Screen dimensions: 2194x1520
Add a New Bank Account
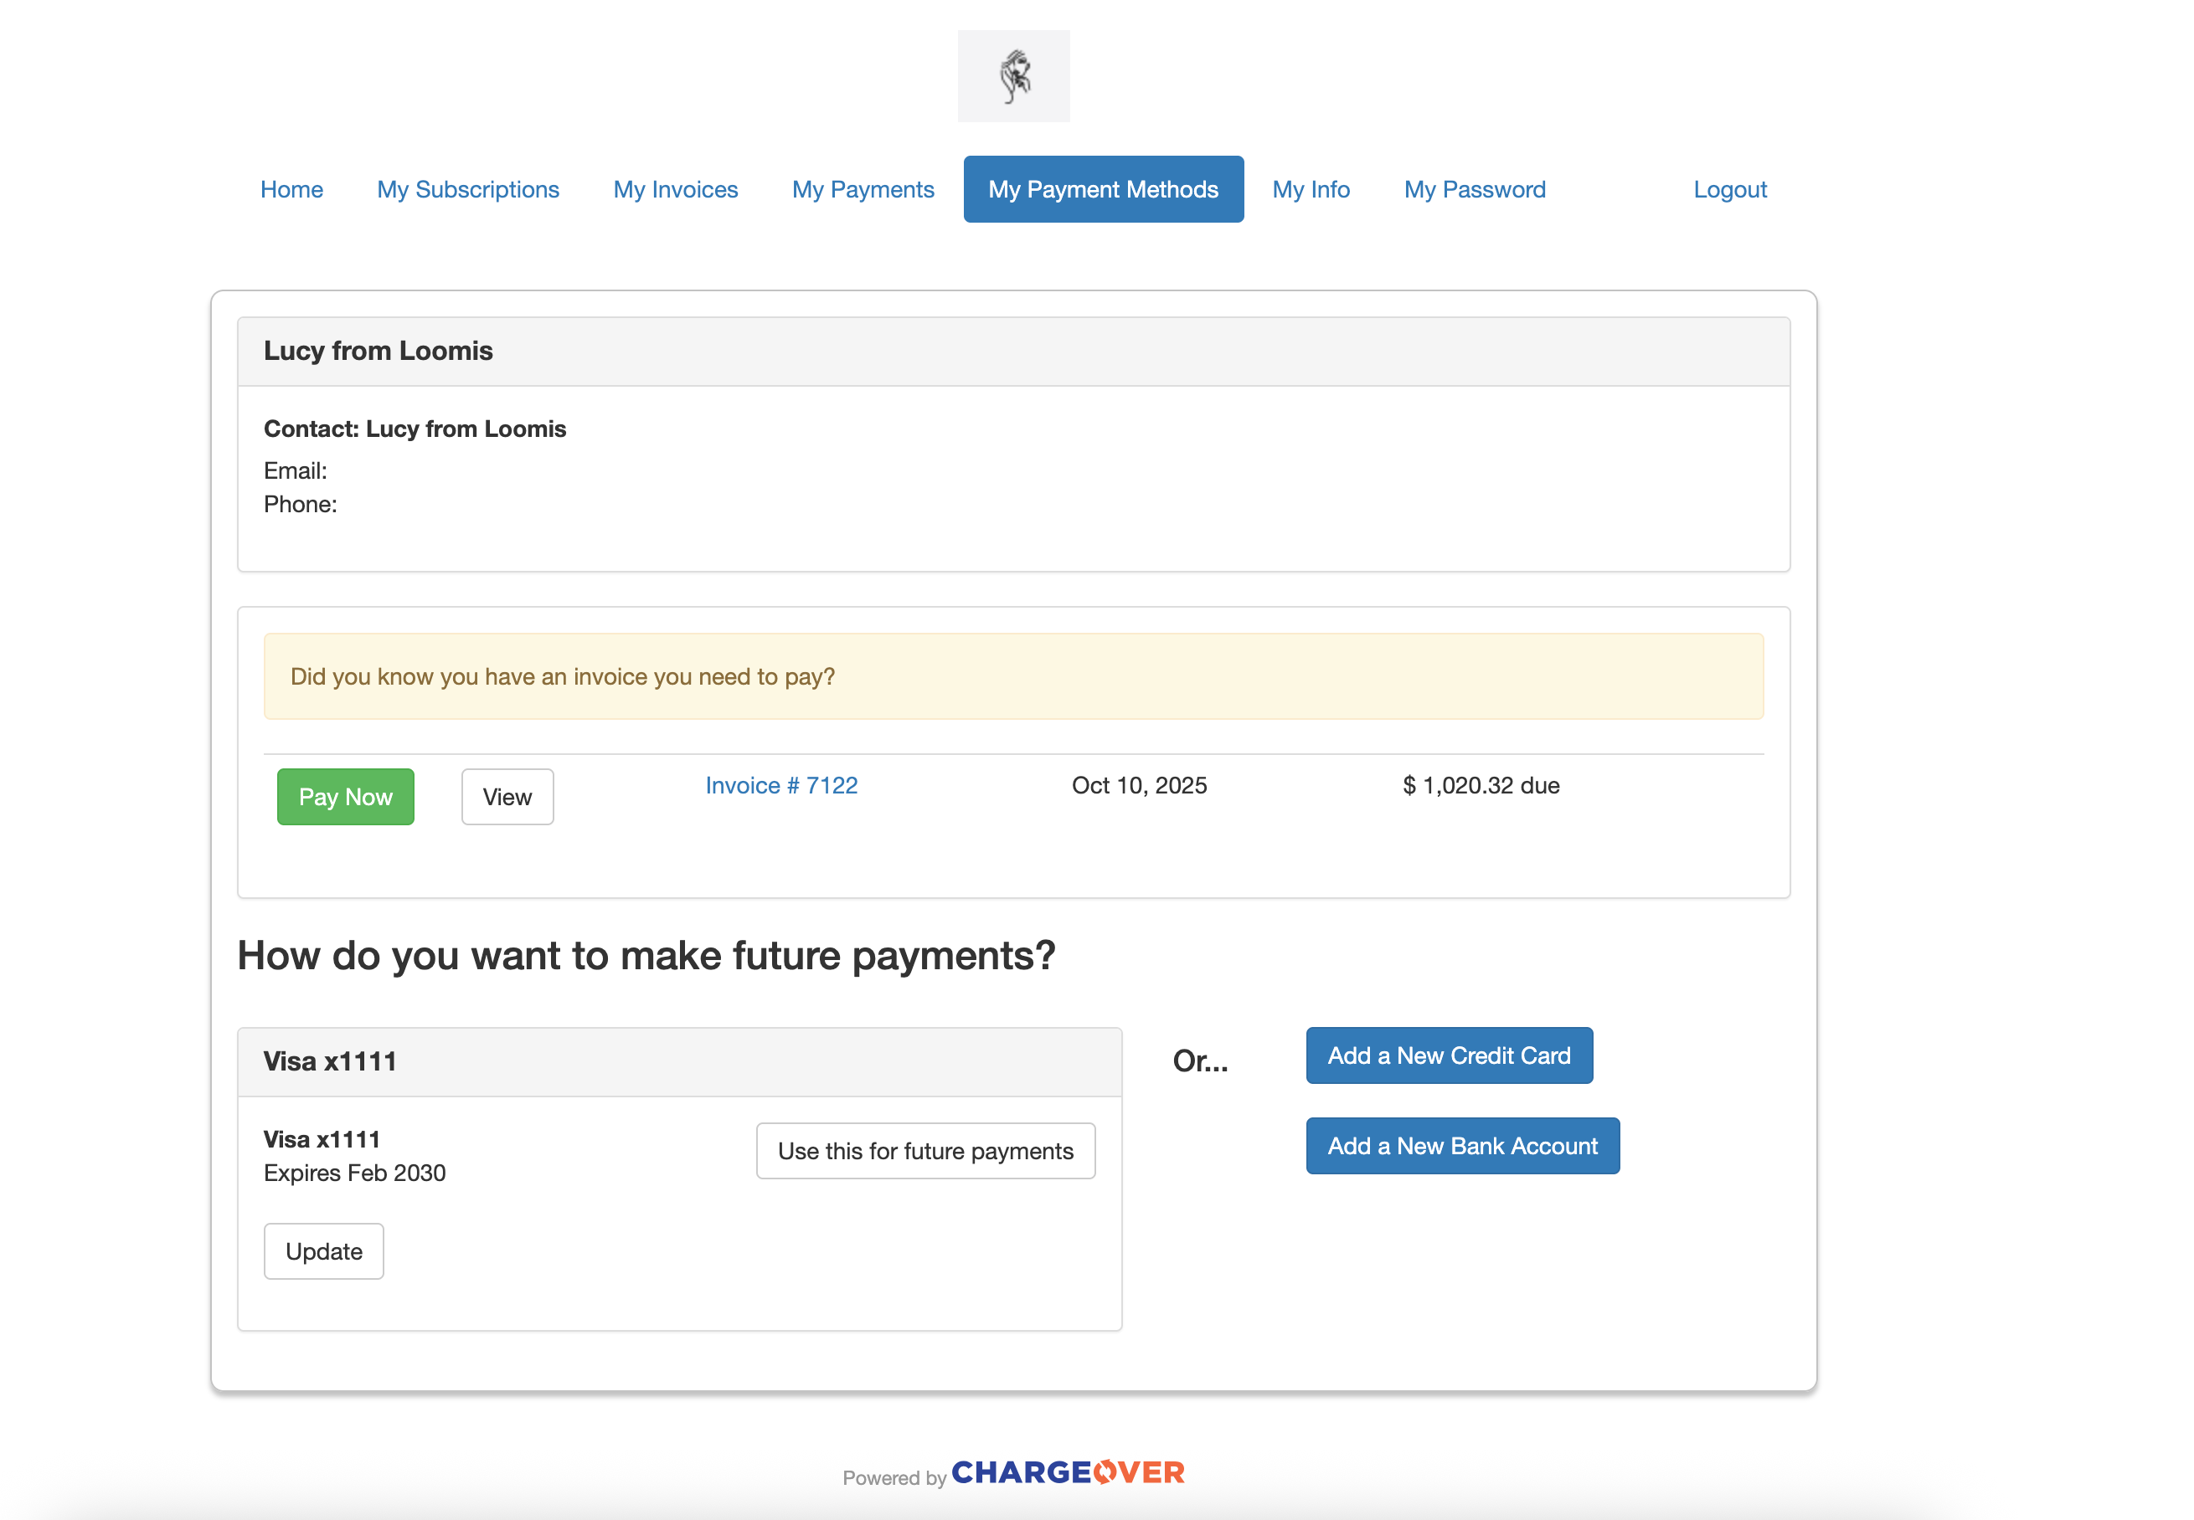click(x=1462, y=1146)
